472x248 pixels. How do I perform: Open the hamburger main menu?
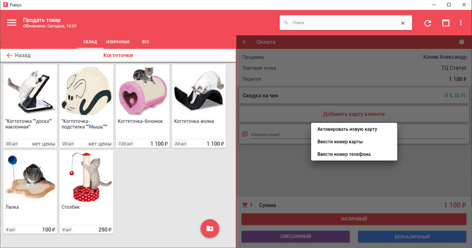12,23
